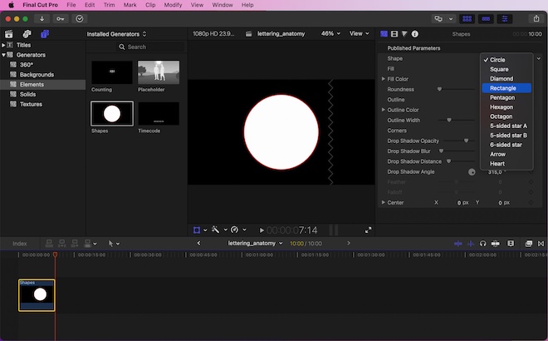
Task: Open the Installed Generators dropdown
Action: [x=116, y=34]
